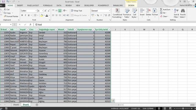Open Find & Select binoculars menu
Screen dimensions: 196x110
183,13
